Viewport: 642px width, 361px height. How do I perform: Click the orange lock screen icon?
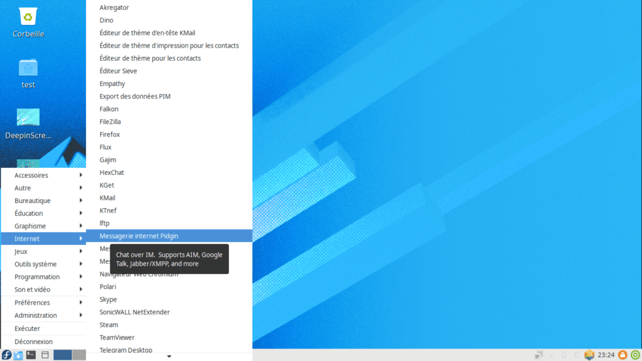623,355
